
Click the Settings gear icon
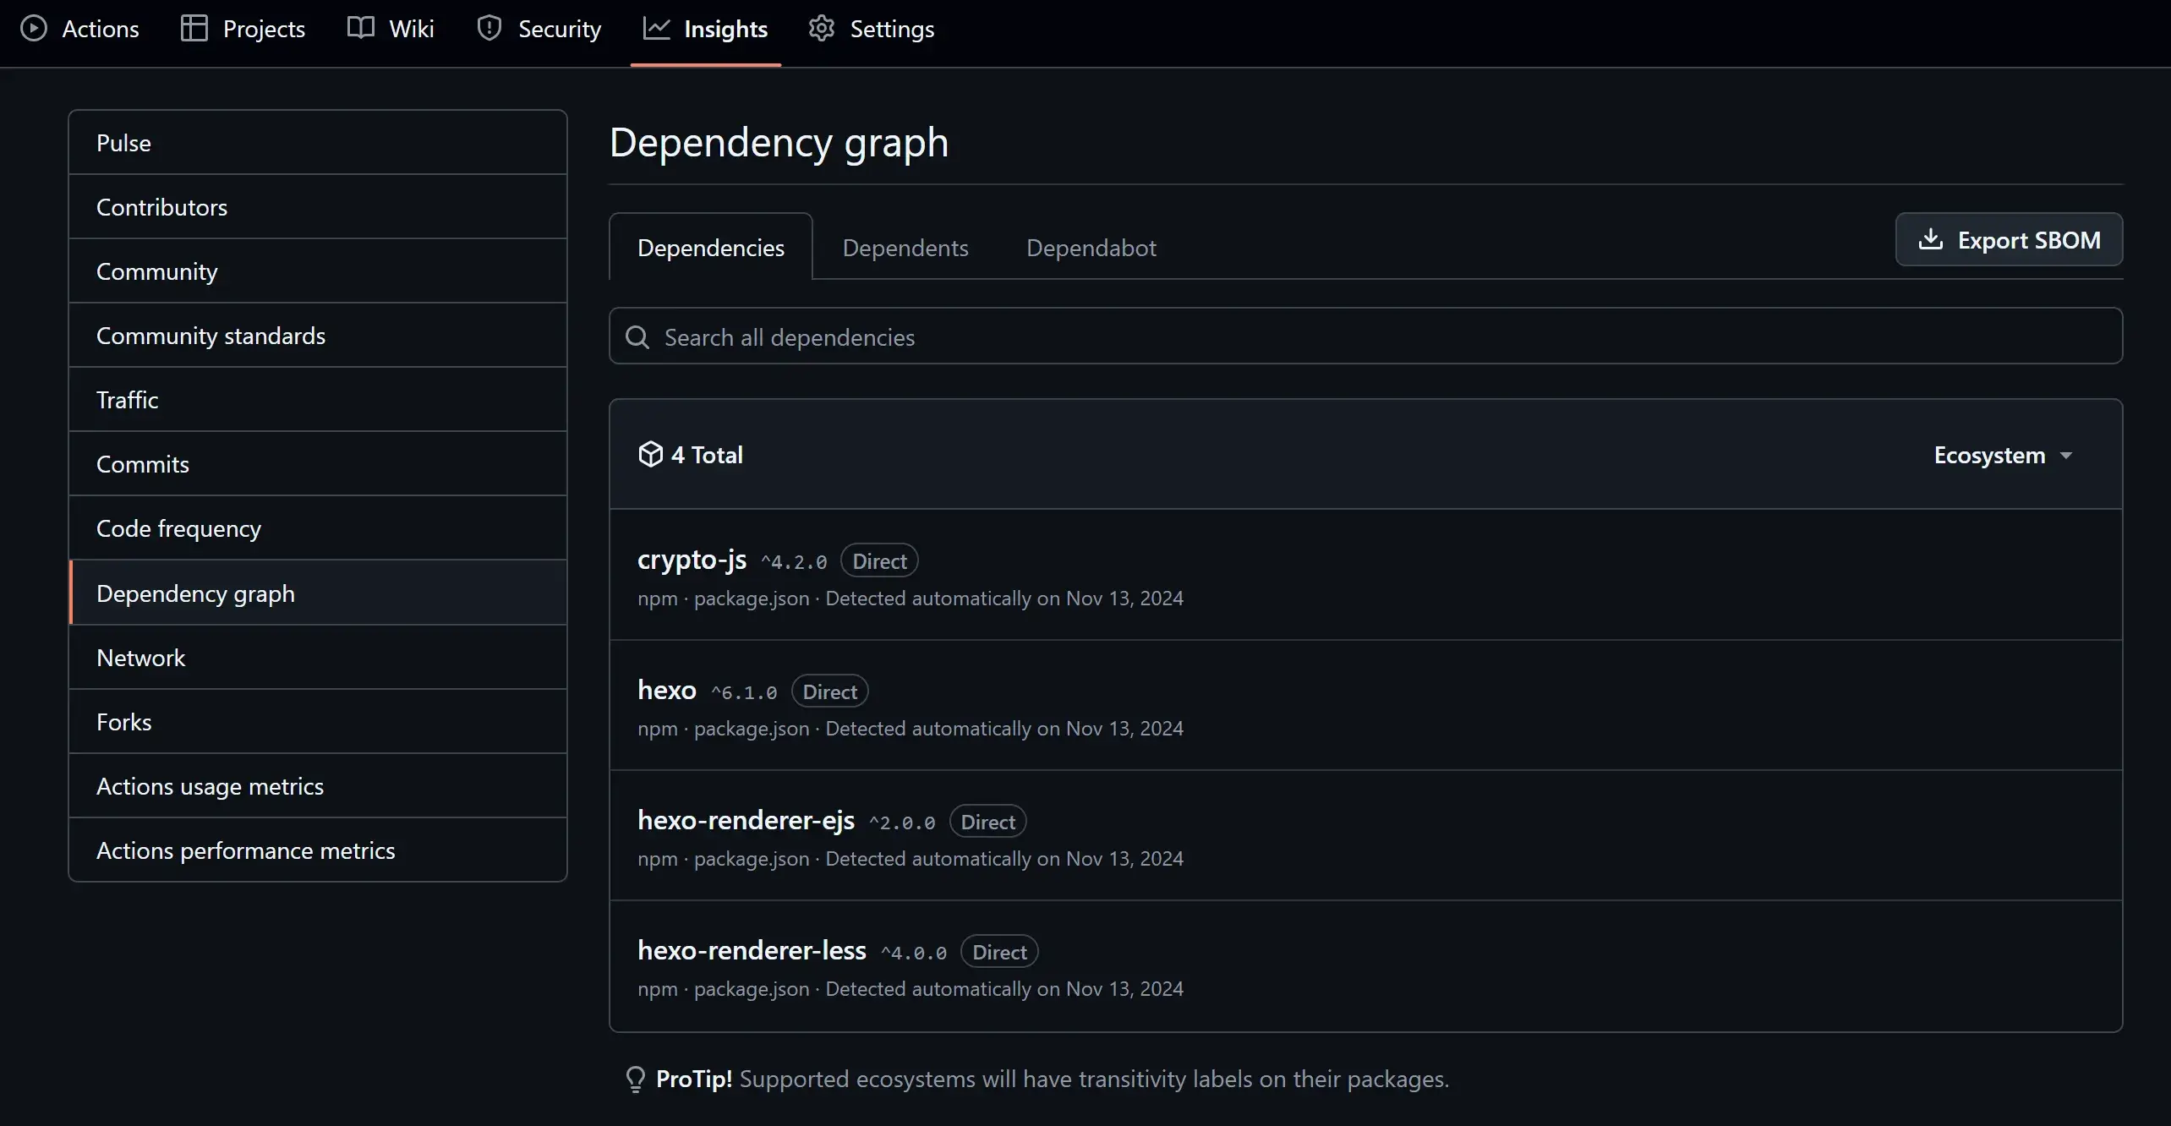click(x=822, y=29)
